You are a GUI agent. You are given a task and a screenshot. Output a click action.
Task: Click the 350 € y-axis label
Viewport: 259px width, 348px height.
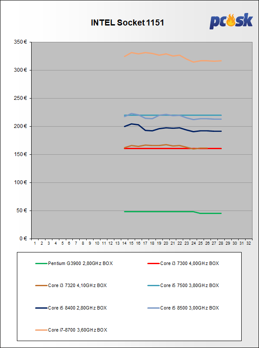click(x=21, y=42)
